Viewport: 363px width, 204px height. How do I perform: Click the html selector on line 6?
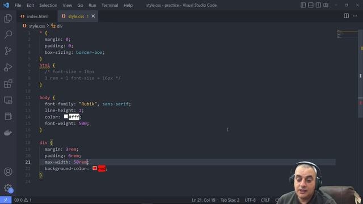click(44, 65)
